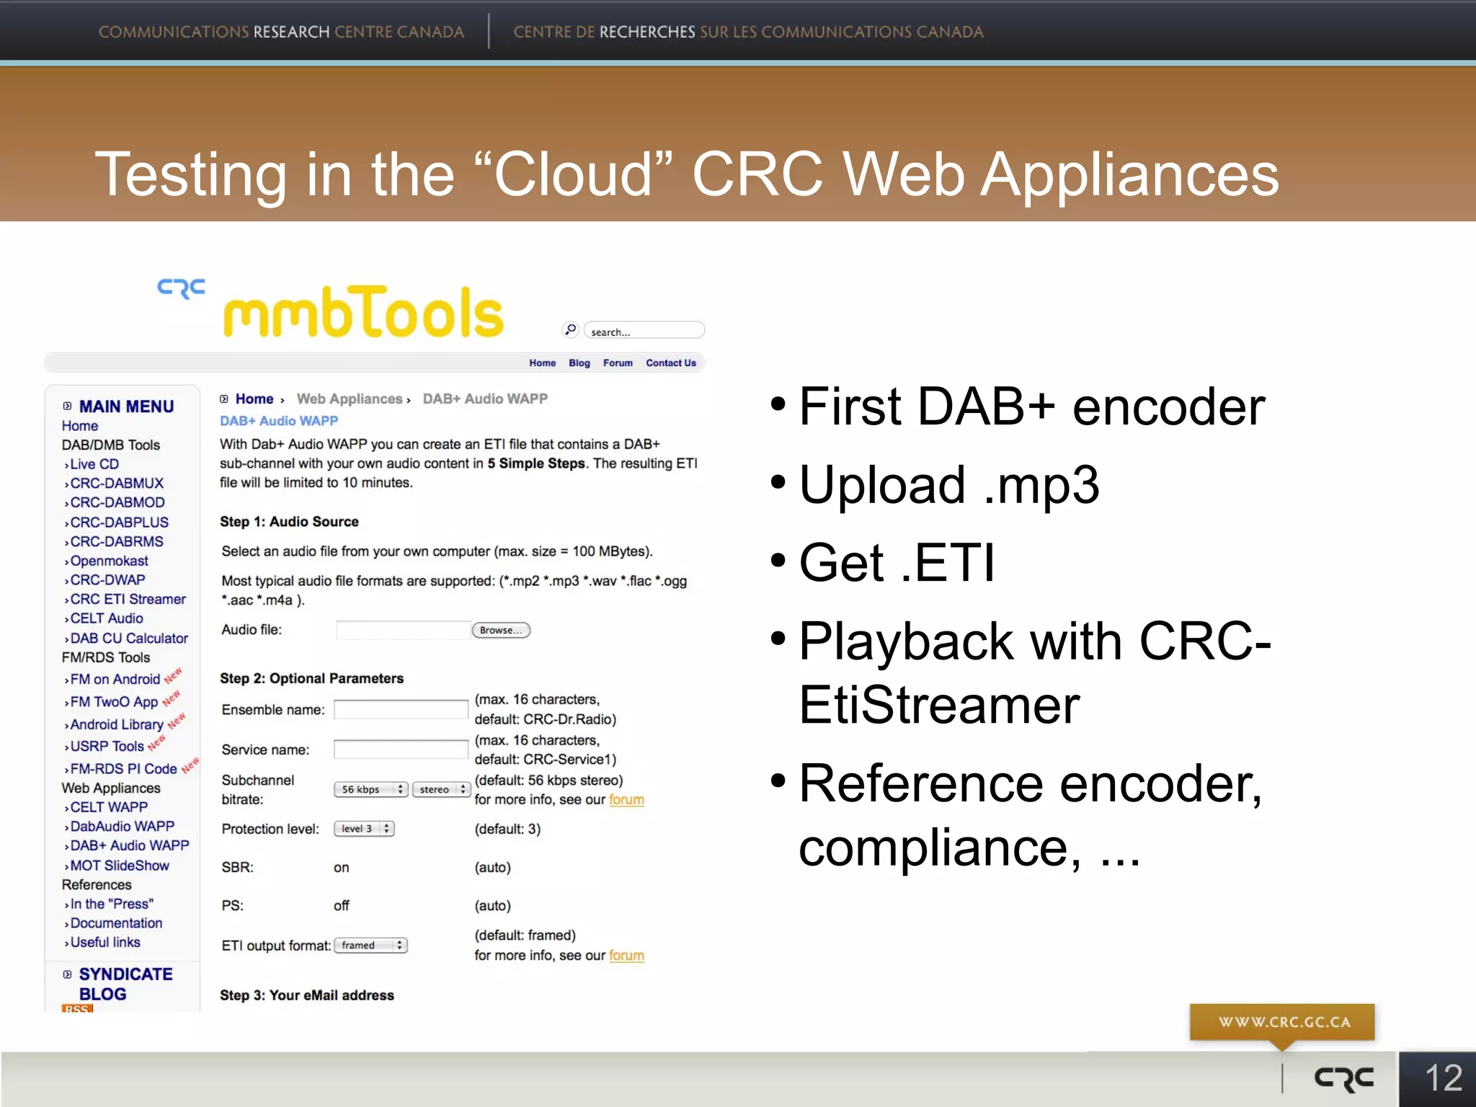
Task: Click the Browse button for the audio file
Action: click(x=501, y=630)
